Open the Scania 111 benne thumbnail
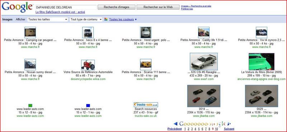 pyautogui.click(x=146, y=65)
